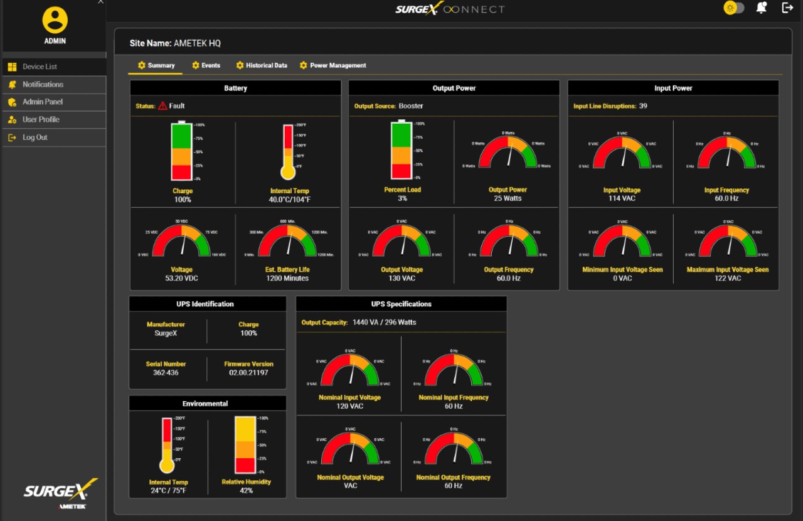The width and height of the screenshot is (803, 521).
Task: Click the Device List grid icon in sidebar
Action: pos(13,67)
